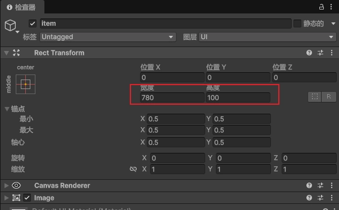This screenshot has width=339, height=210.
Task: Toggle blueprint mode button
Action: [315, 96]
